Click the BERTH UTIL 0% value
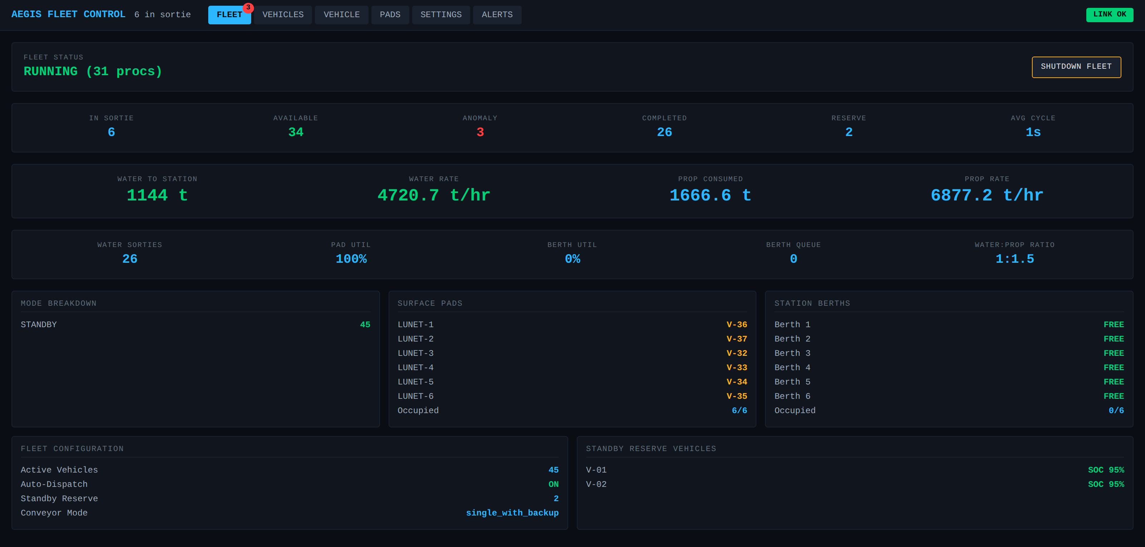Viewport: 1145px width, 547px height. 572,259
